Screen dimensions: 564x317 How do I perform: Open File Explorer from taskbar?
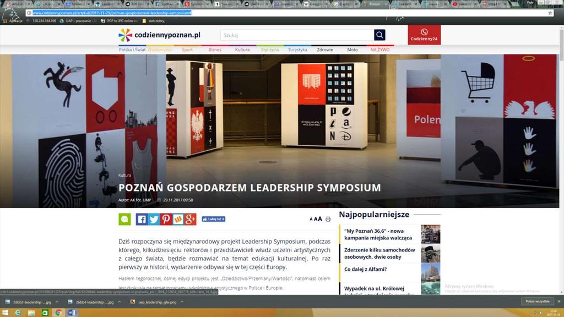tap(31, 313)
